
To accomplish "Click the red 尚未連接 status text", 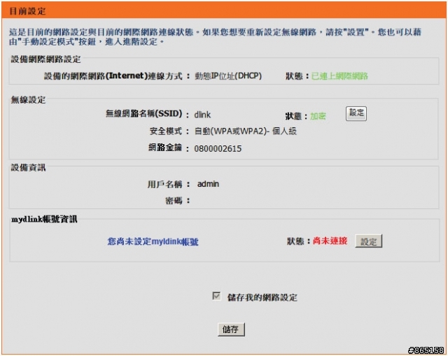I will pyautogui.click(x=330, y=241).
